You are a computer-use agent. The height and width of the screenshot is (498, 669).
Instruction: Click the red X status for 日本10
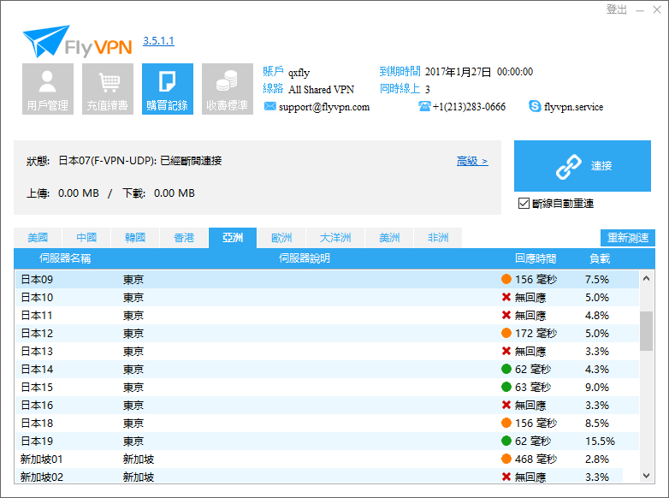[506, 297]
